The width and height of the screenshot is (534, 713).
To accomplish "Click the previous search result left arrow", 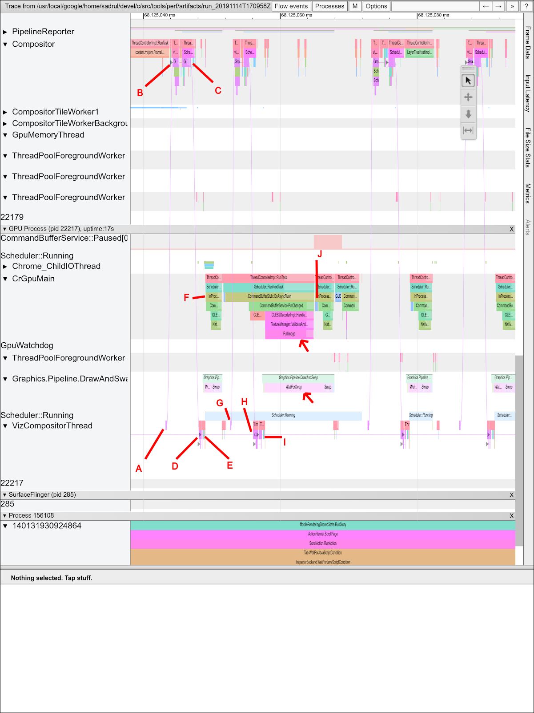I will tap(486, 6).
